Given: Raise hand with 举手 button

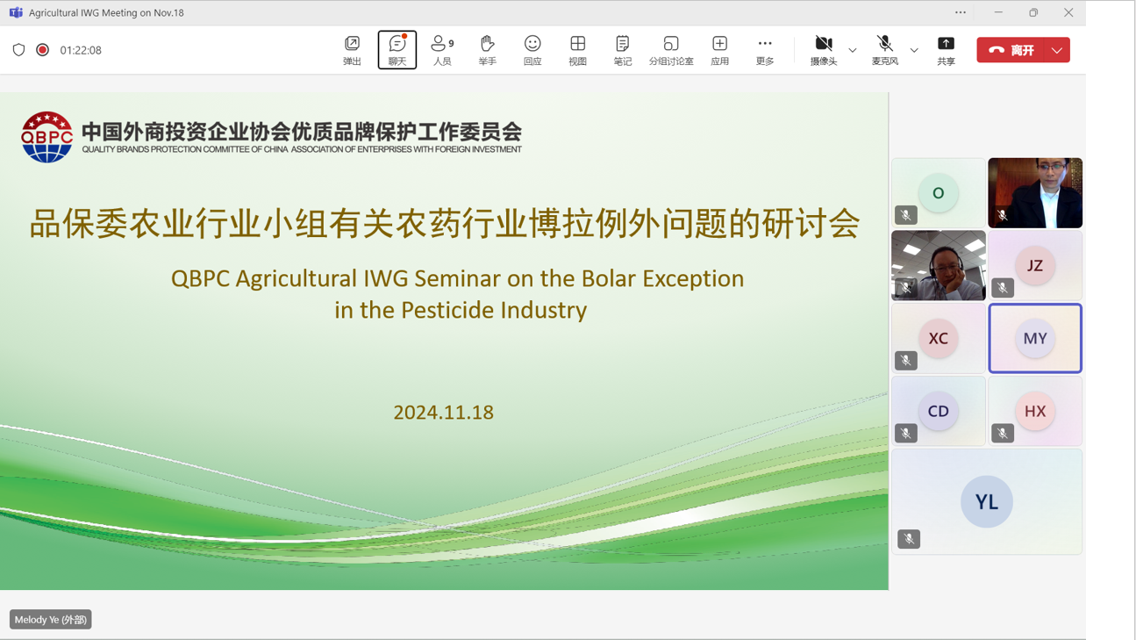Looking at the screenshot, I should (488, 50).
